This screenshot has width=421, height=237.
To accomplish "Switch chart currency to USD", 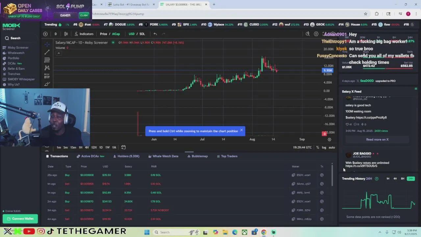I will pos(132,34).
